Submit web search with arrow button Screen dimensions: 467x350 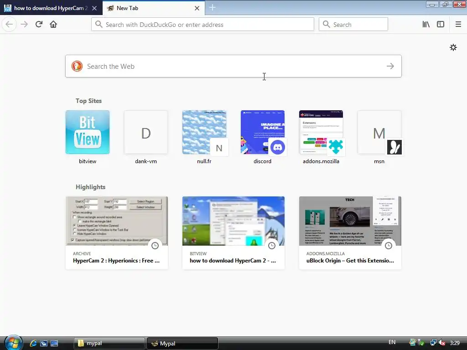[x=390, y=66]
